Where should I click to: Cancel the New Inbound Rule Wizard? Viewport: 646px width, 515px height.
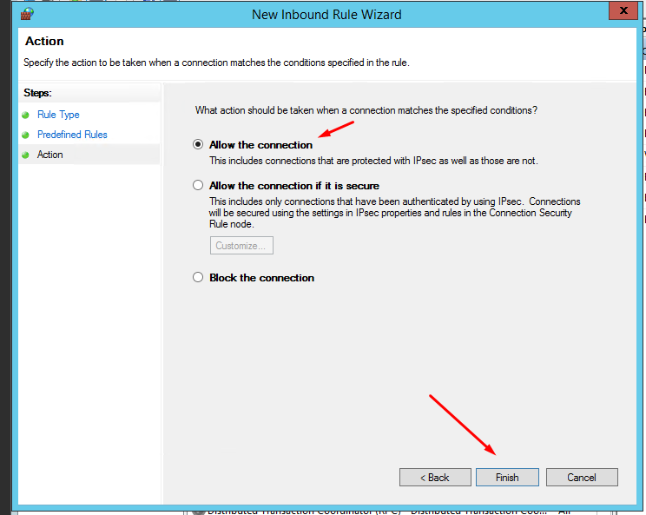click(x=582, y=478)
